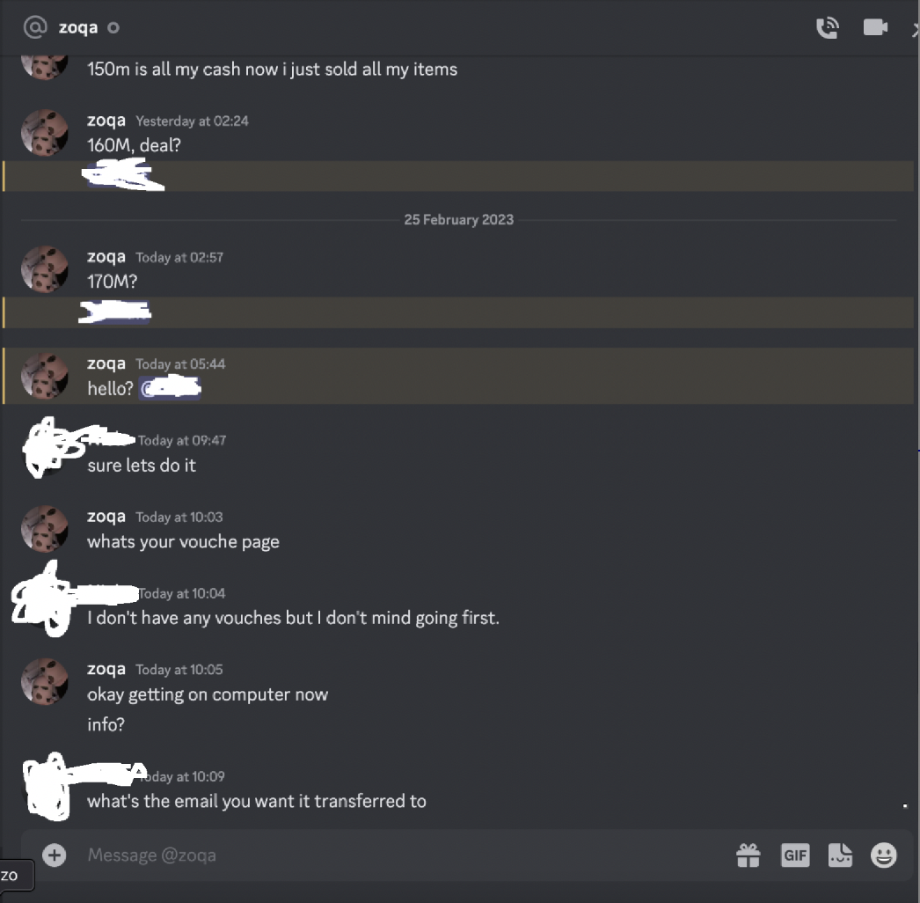Start a voice call with zoqa
The width and height of the screenshot is (920, 903).
click(x=828, y=27)
